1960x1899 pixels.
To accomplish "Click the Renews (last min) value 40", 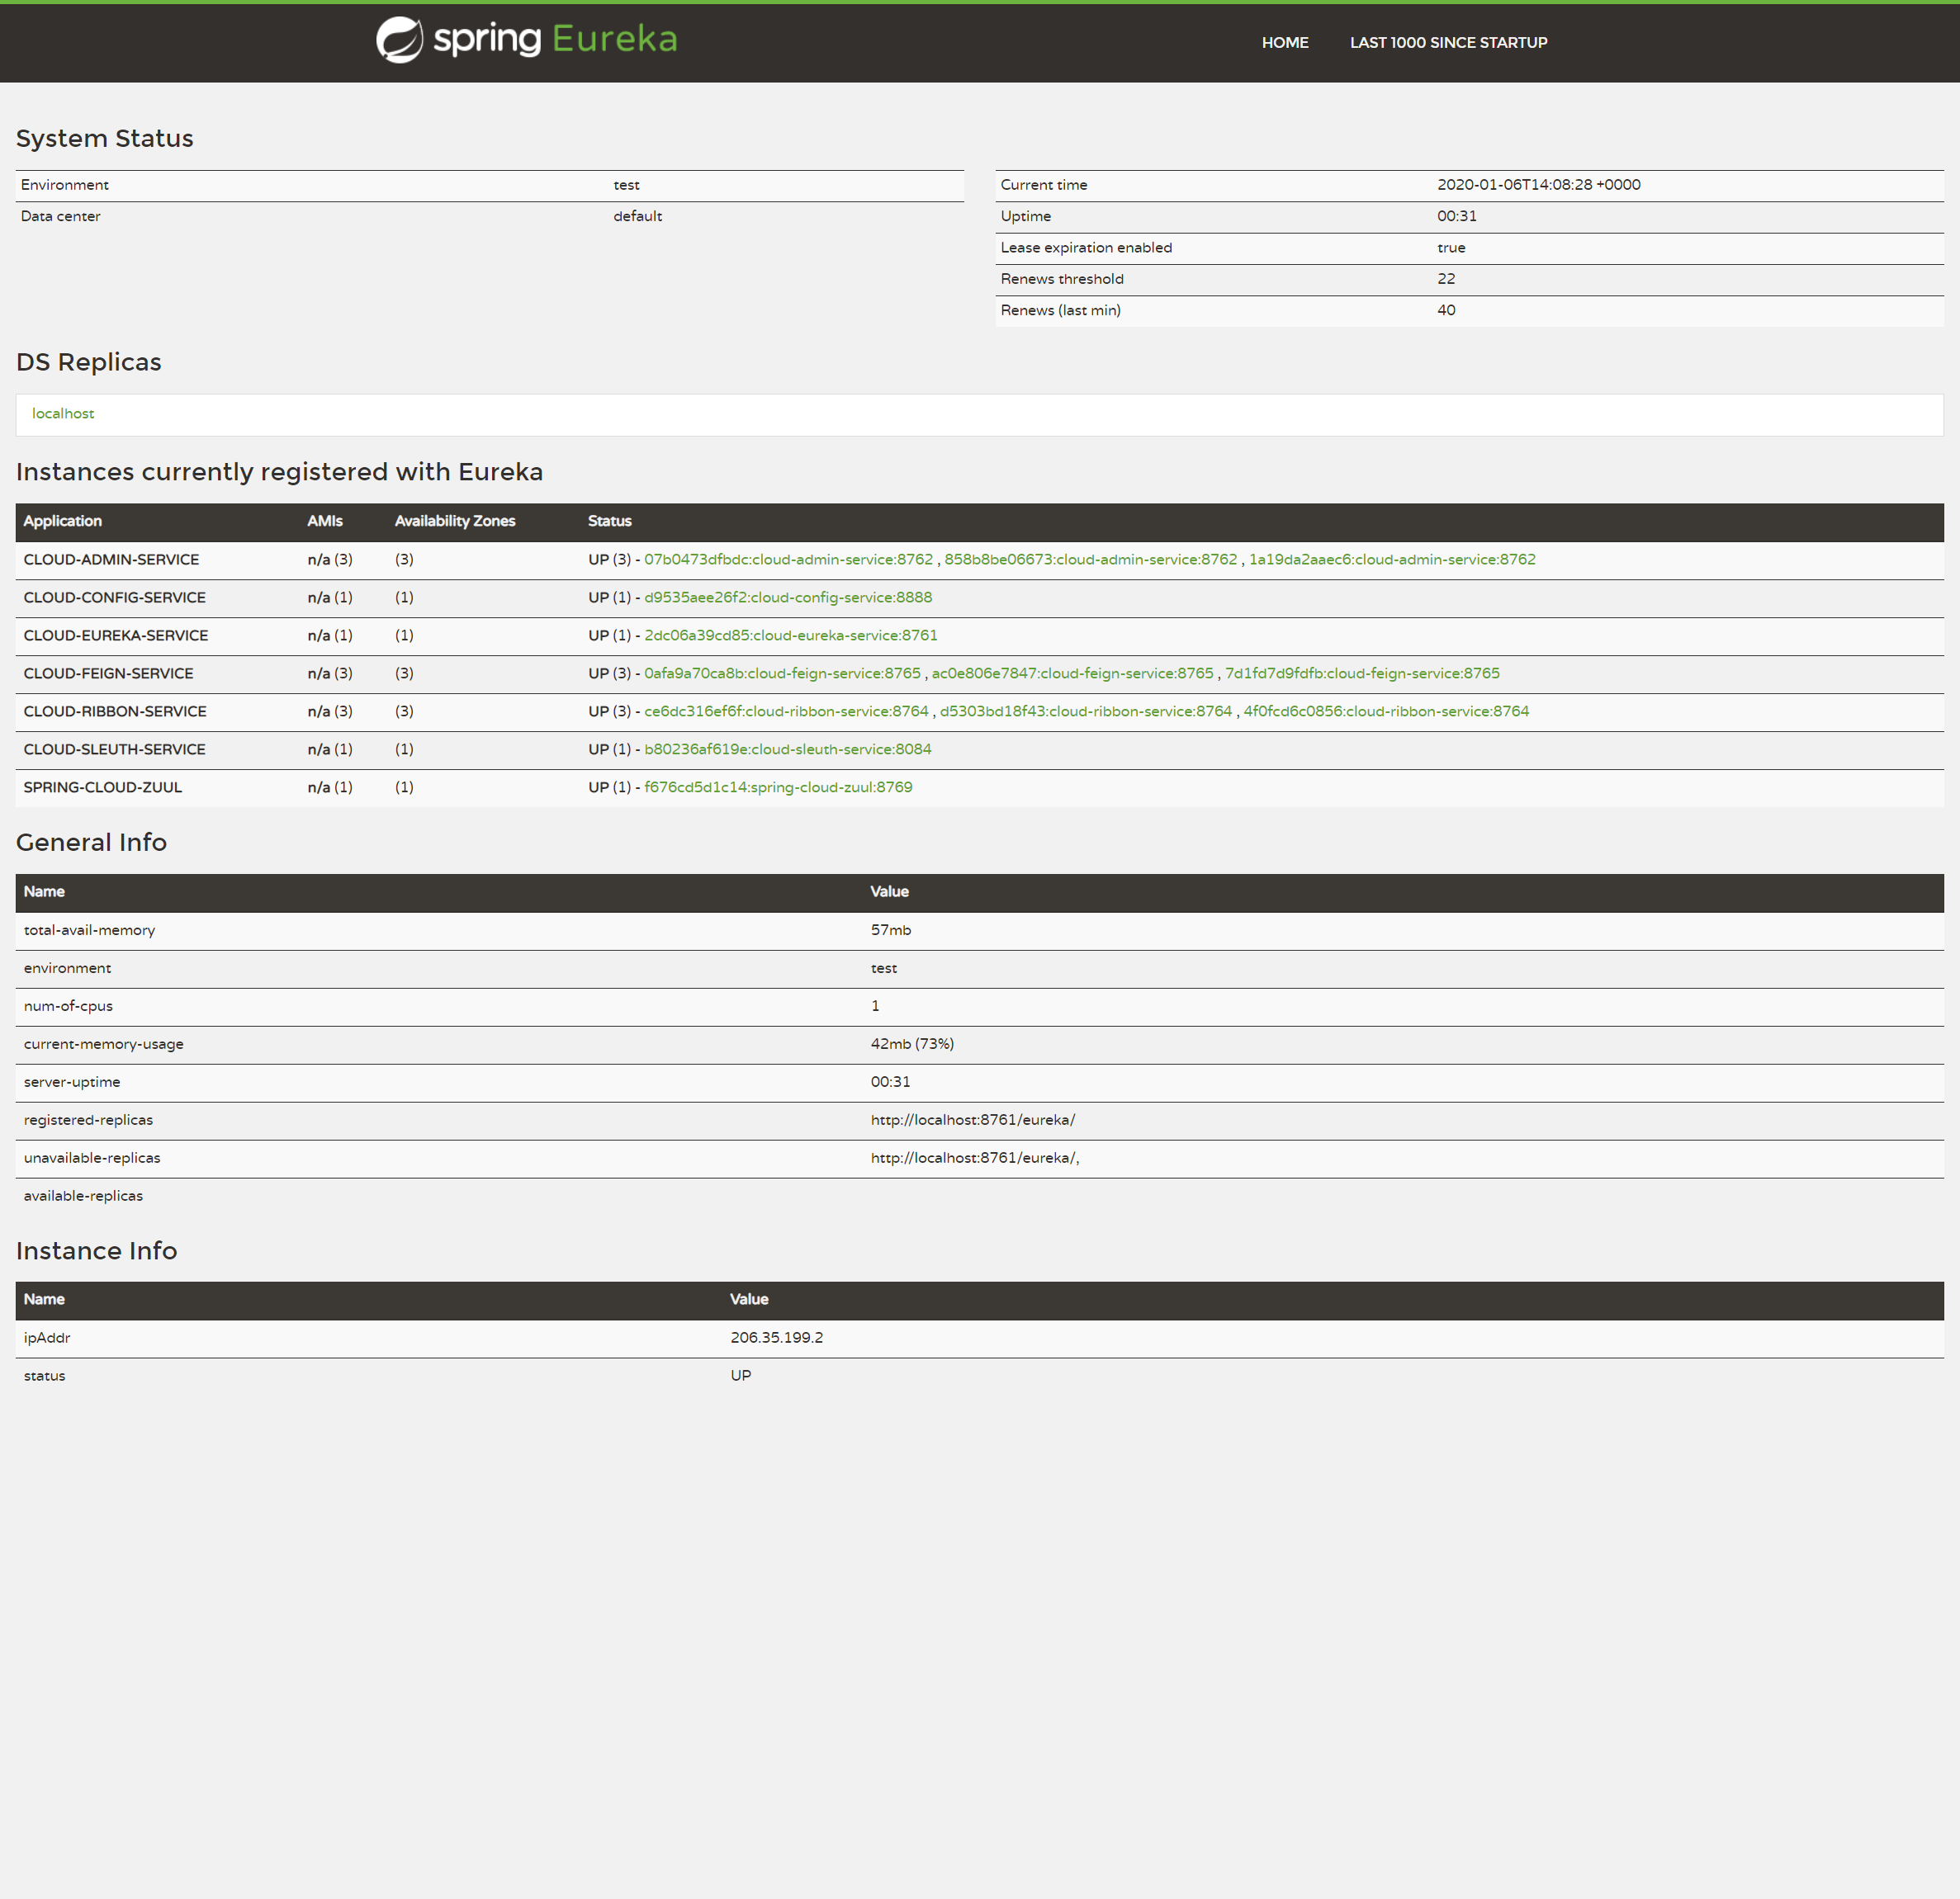I will (1446, 311).
